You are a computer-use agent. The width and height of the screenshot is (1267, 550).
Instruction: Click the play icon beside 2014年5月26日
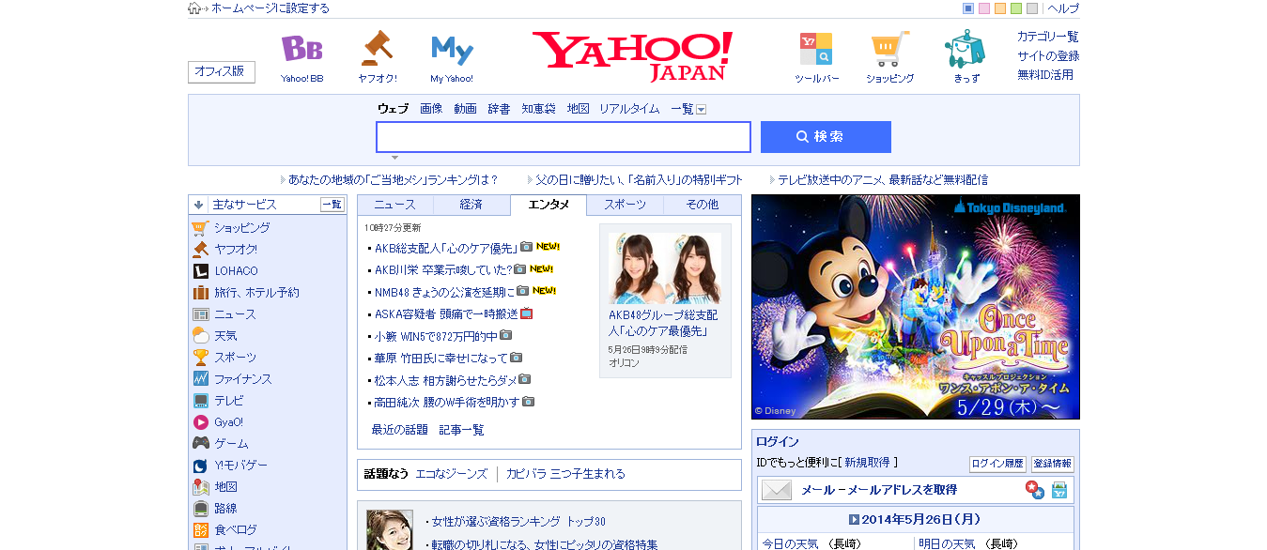coord(854,519)
